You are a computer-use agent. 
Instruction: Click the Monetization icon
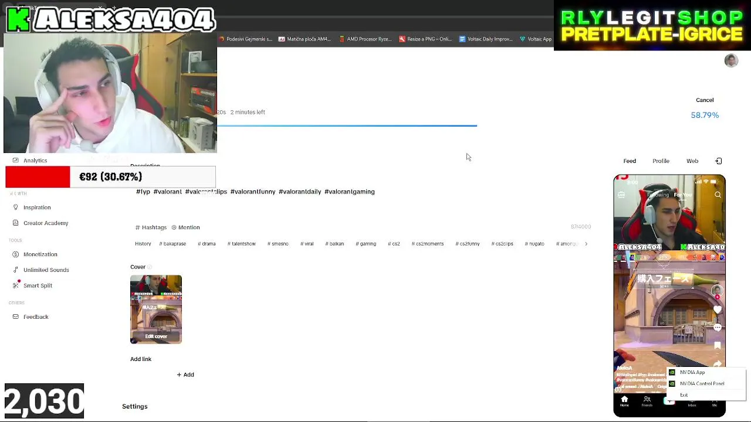pos(16,254)
